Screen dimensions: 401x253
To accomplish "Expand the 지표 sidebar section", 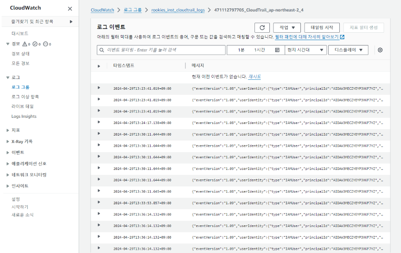I will point(8,130).
